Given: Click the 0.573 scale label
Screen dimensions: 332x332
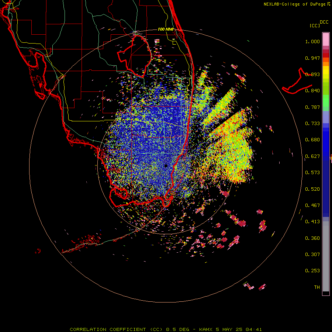Looking at the screenshot, I should [312, 173].
